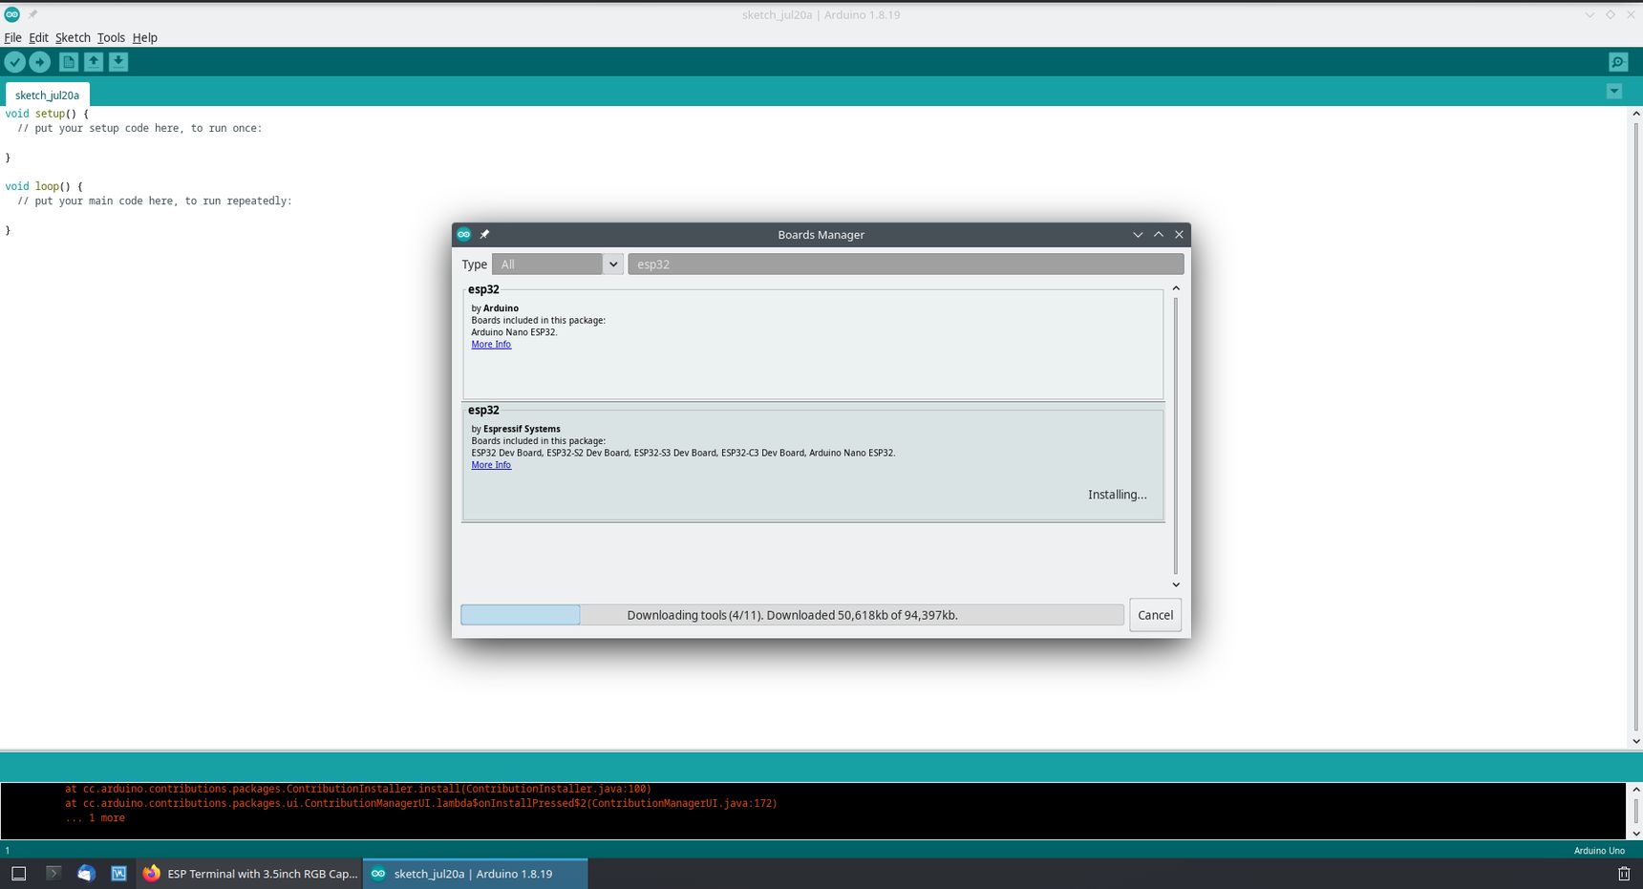This screenshot has width=1643, height=889.
Task: Switch to Firefox ESP Terminal window in taskbar
Action: (251, 874)
